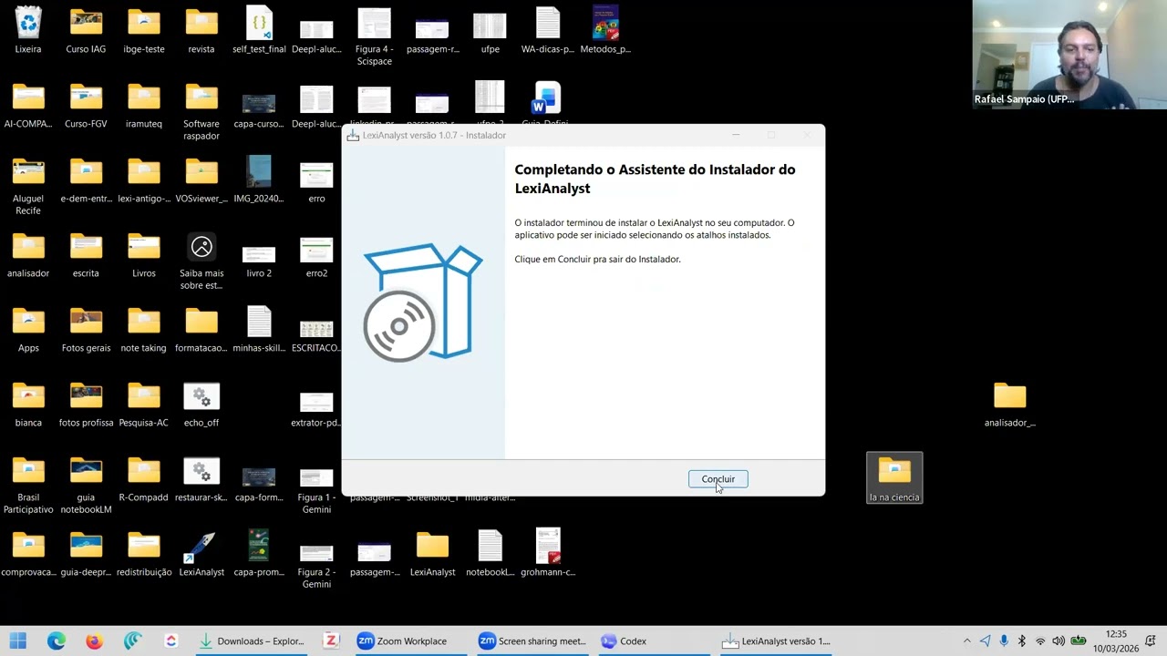
Task: Click the LexiAnalyst versão installer taskbar item
Action: tap(776, 641)
